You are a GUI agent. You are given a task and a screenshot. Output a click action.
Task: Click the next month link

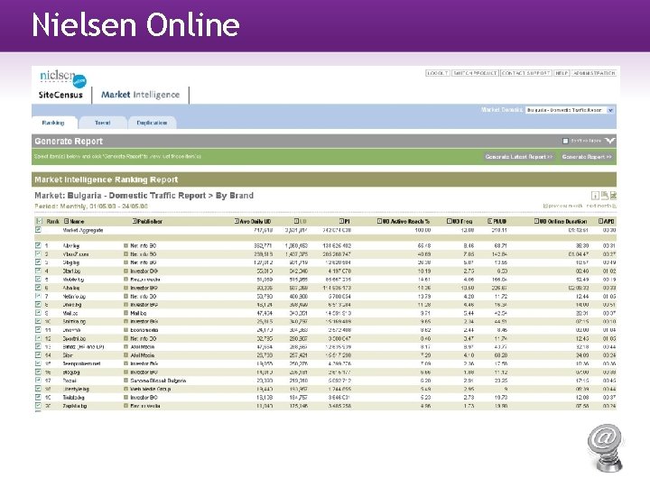[599, 206]
